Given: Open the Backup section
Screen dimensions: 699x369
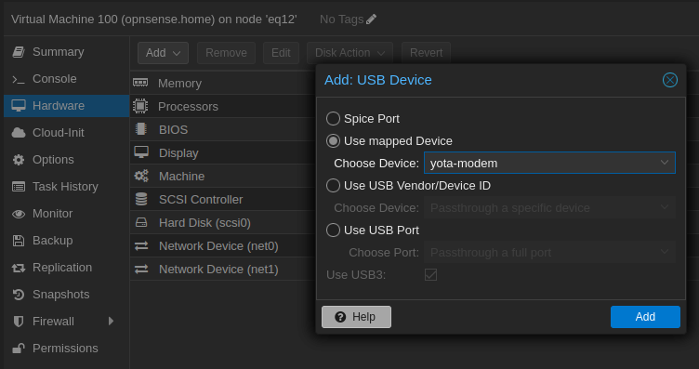Looking at the screenshot, I should pyautogui.click(x=66, y=241).
